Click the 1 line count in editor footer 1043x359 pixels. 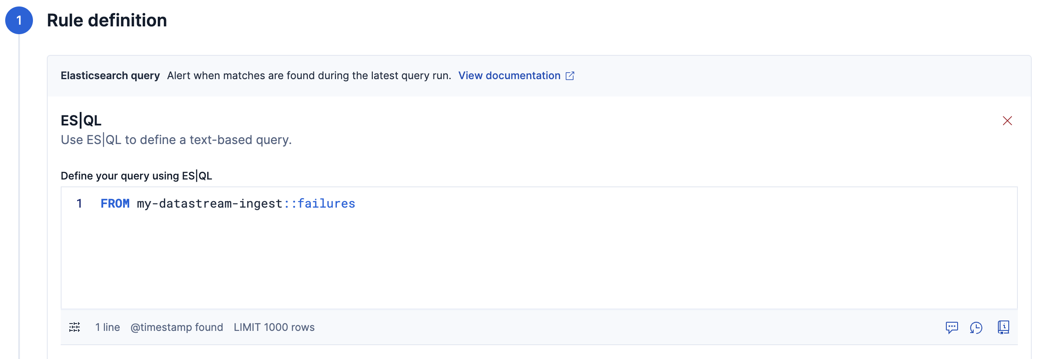pyautogui.click(x=108, y=327)
